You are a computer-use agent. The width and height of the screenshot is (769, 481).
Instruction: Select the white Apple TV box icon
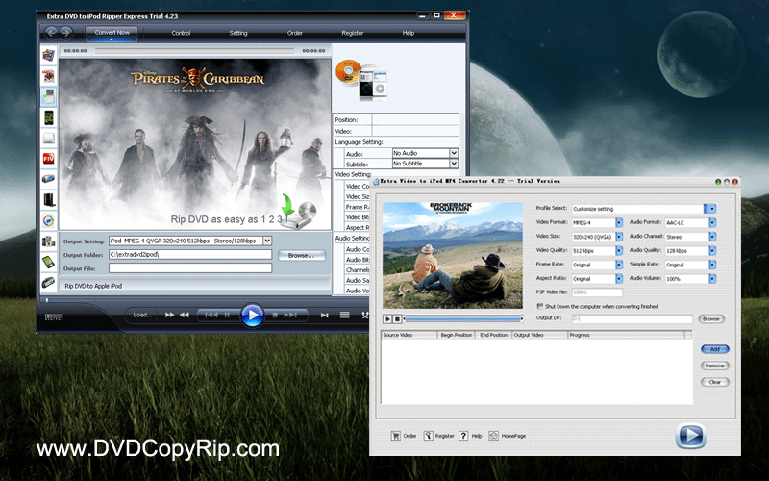click(x=49, y=138)
